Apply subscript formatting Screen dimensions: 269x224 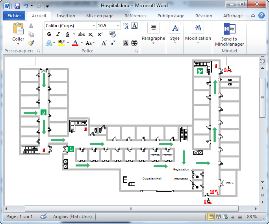click(x=91, y=35)
